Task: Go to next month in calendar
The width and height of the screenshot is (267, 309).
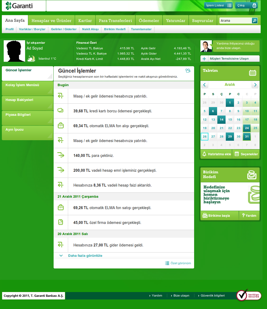Action: click(x=255, y=85)
